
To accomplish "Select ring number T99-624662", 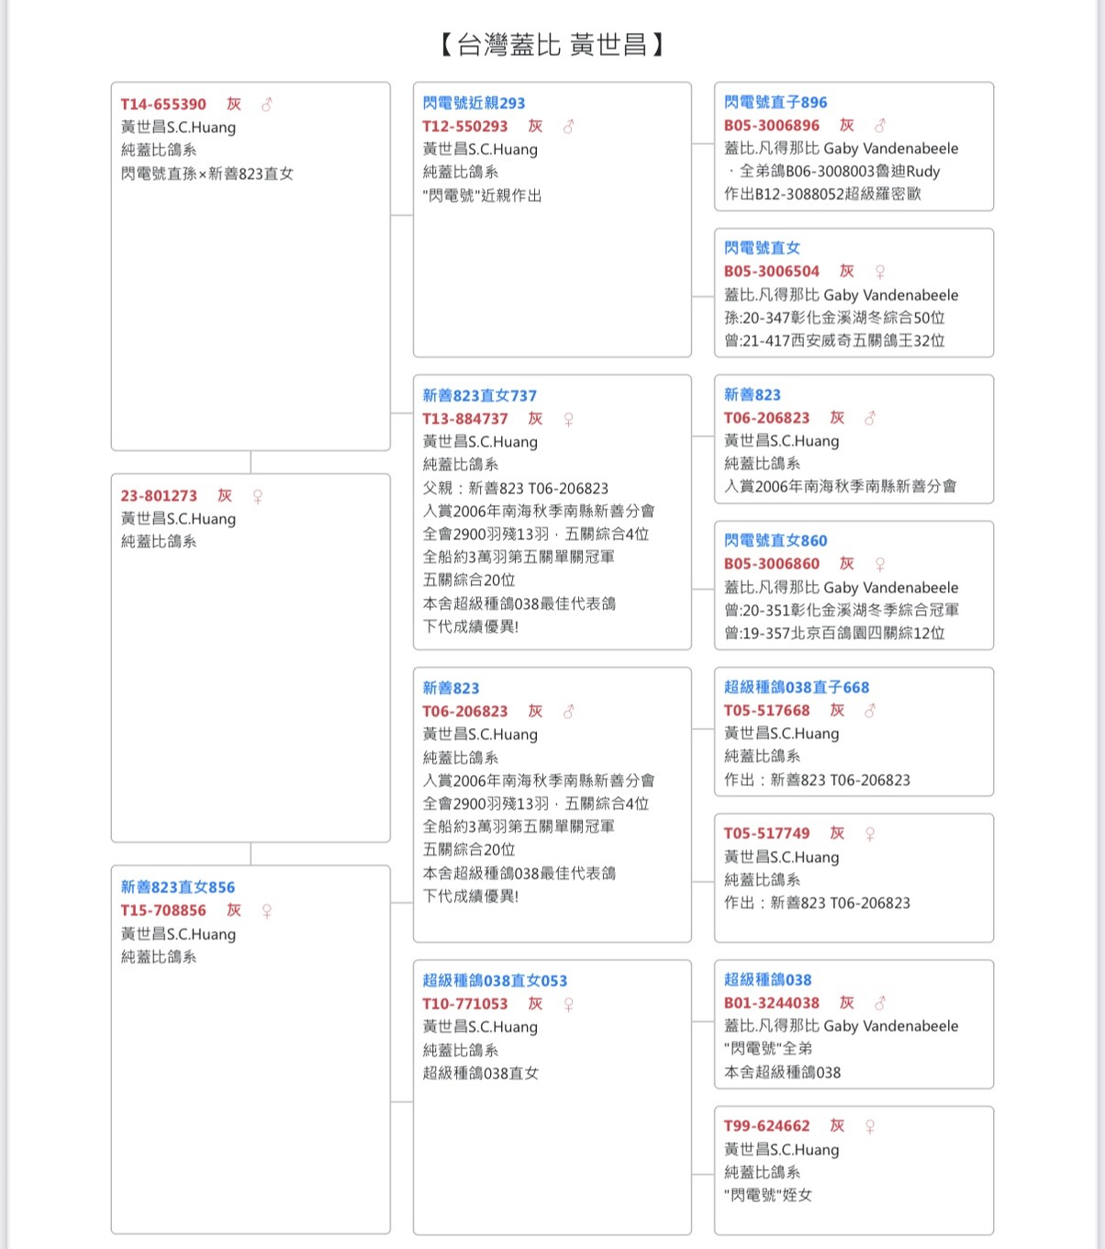I will (767, 1126).
